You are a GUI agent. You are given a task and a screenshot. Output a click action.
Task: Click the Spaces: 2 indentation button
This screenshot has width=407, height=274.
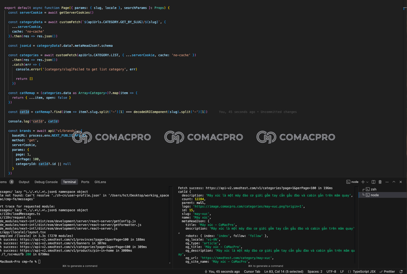coord(315,272)
